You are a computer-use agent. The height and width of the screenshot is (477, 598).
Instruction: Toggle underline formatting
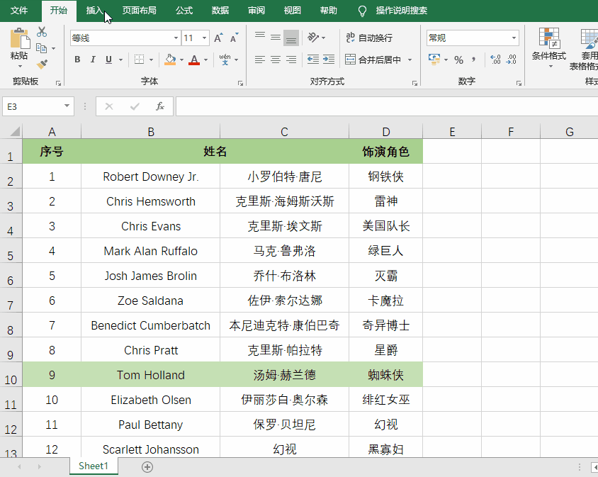108,60
